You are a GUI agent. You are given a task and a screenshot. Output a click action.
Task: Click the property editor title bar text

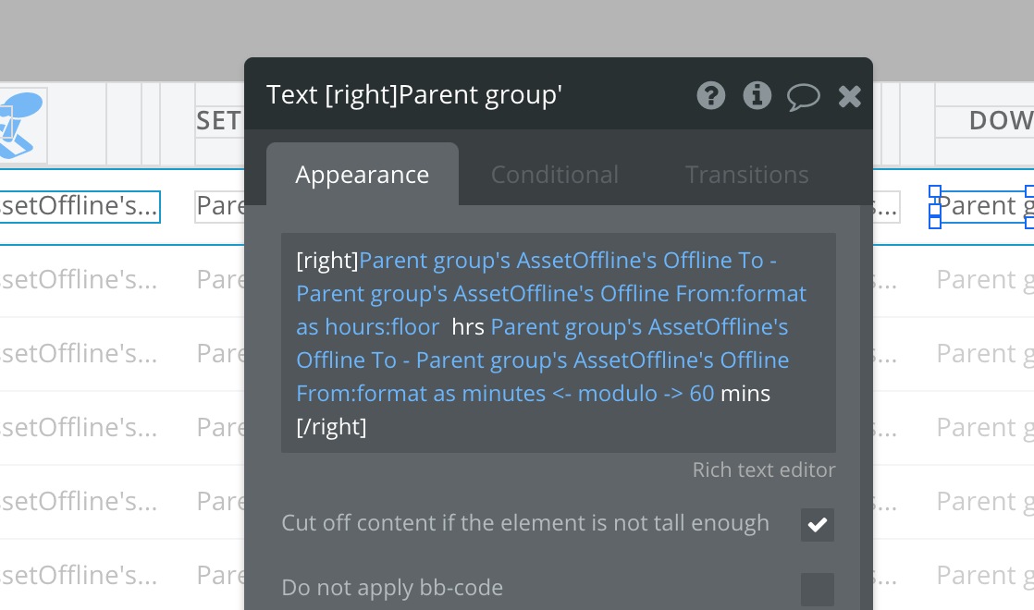414,95
